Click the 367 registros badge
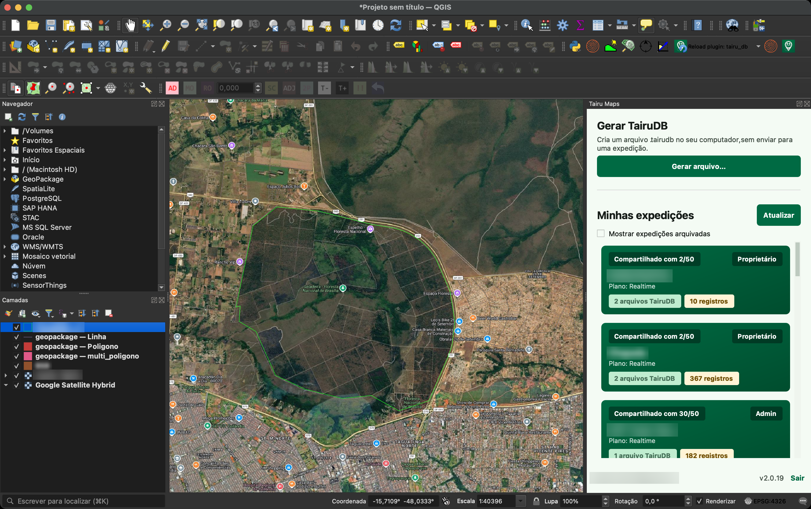 pyautogui.click(x=711, y=378)
